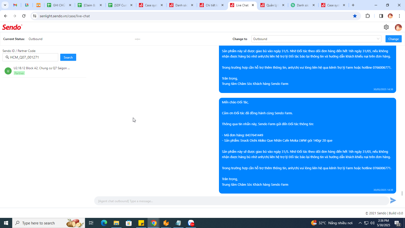
Task: Go forward in browser history
Action: 15,16
